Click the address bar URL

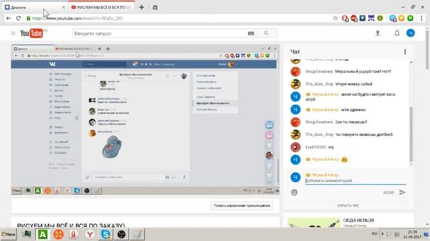(77, 18)
